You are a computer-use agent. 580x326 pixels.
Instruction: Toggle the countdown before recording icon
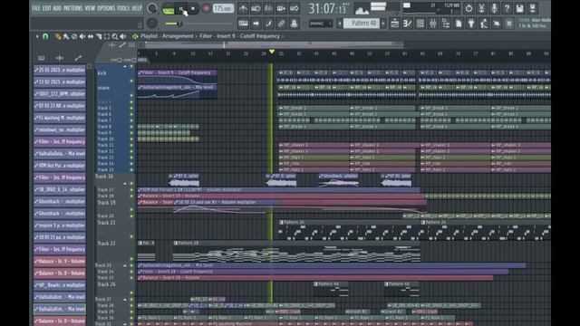268,8
